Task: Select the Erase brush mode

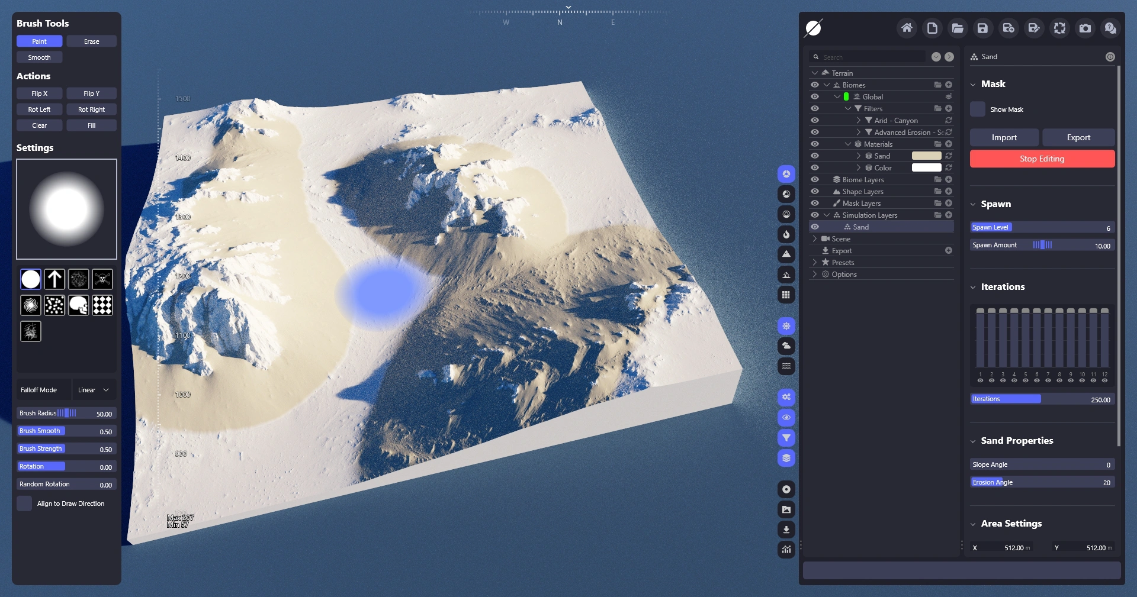Action: point(91,41)
